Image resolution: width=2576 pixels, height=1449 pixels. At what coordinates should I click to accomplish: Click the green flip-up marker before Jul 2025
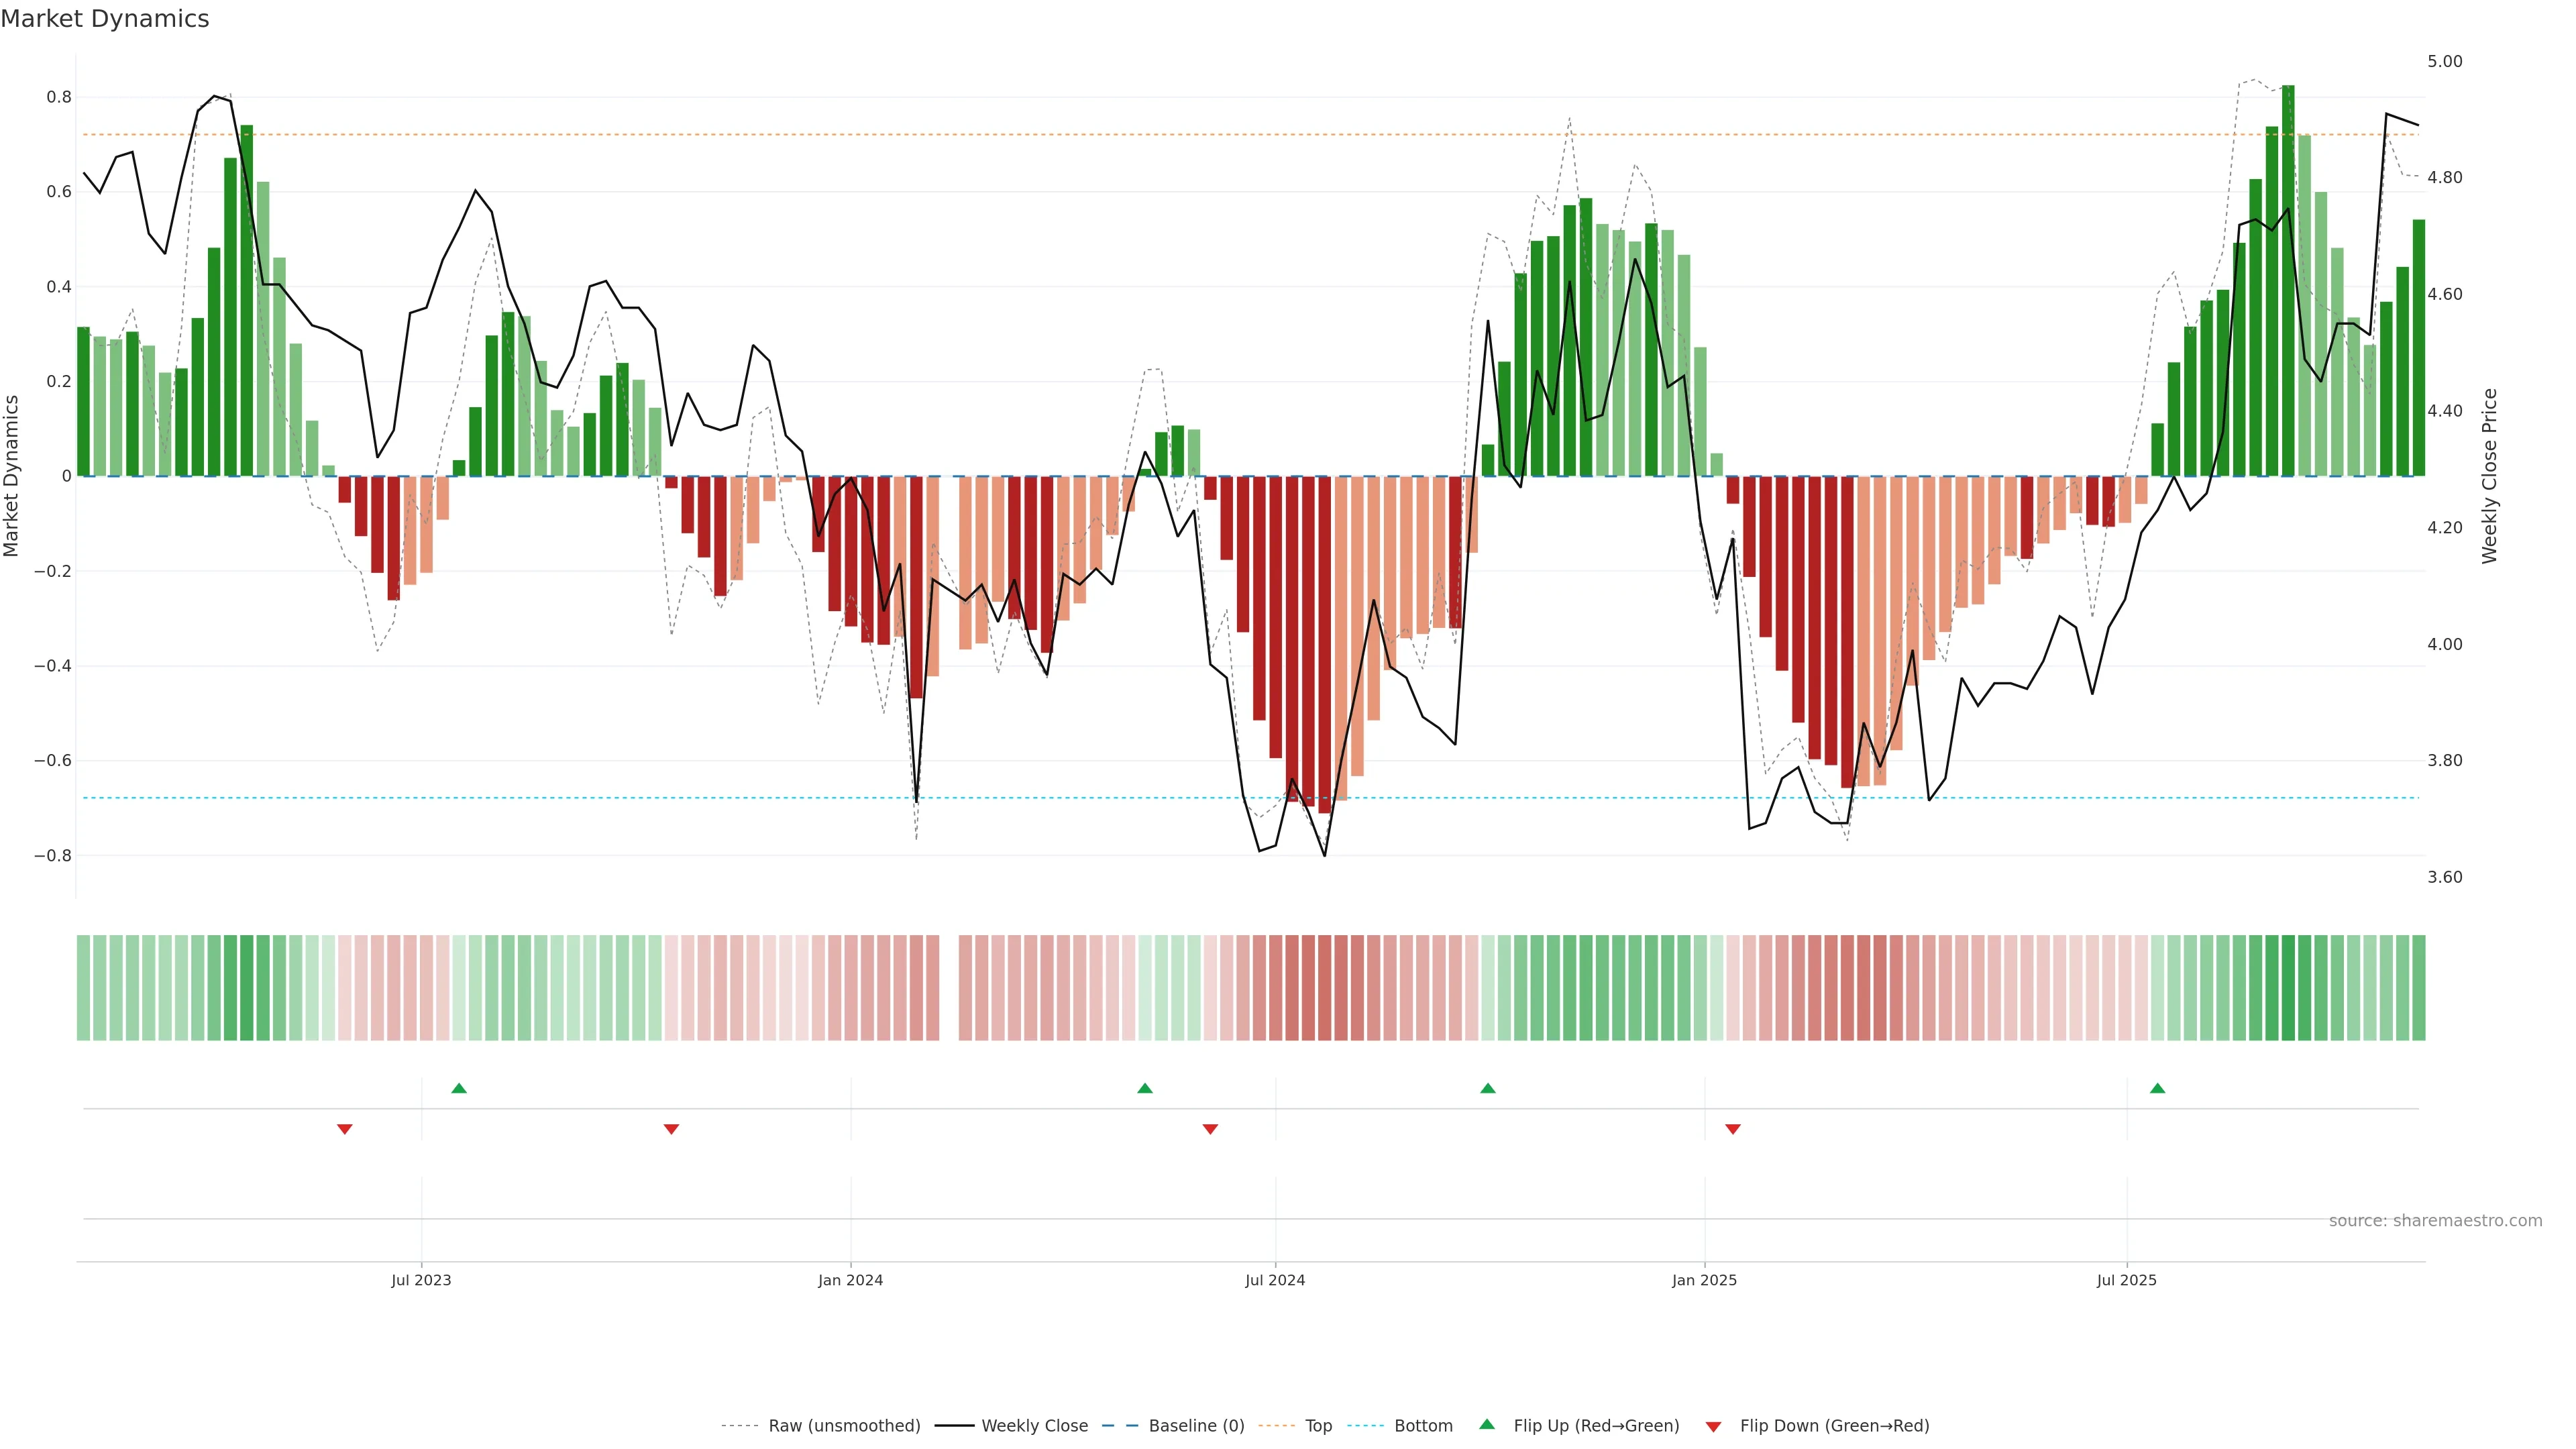2157,1088
